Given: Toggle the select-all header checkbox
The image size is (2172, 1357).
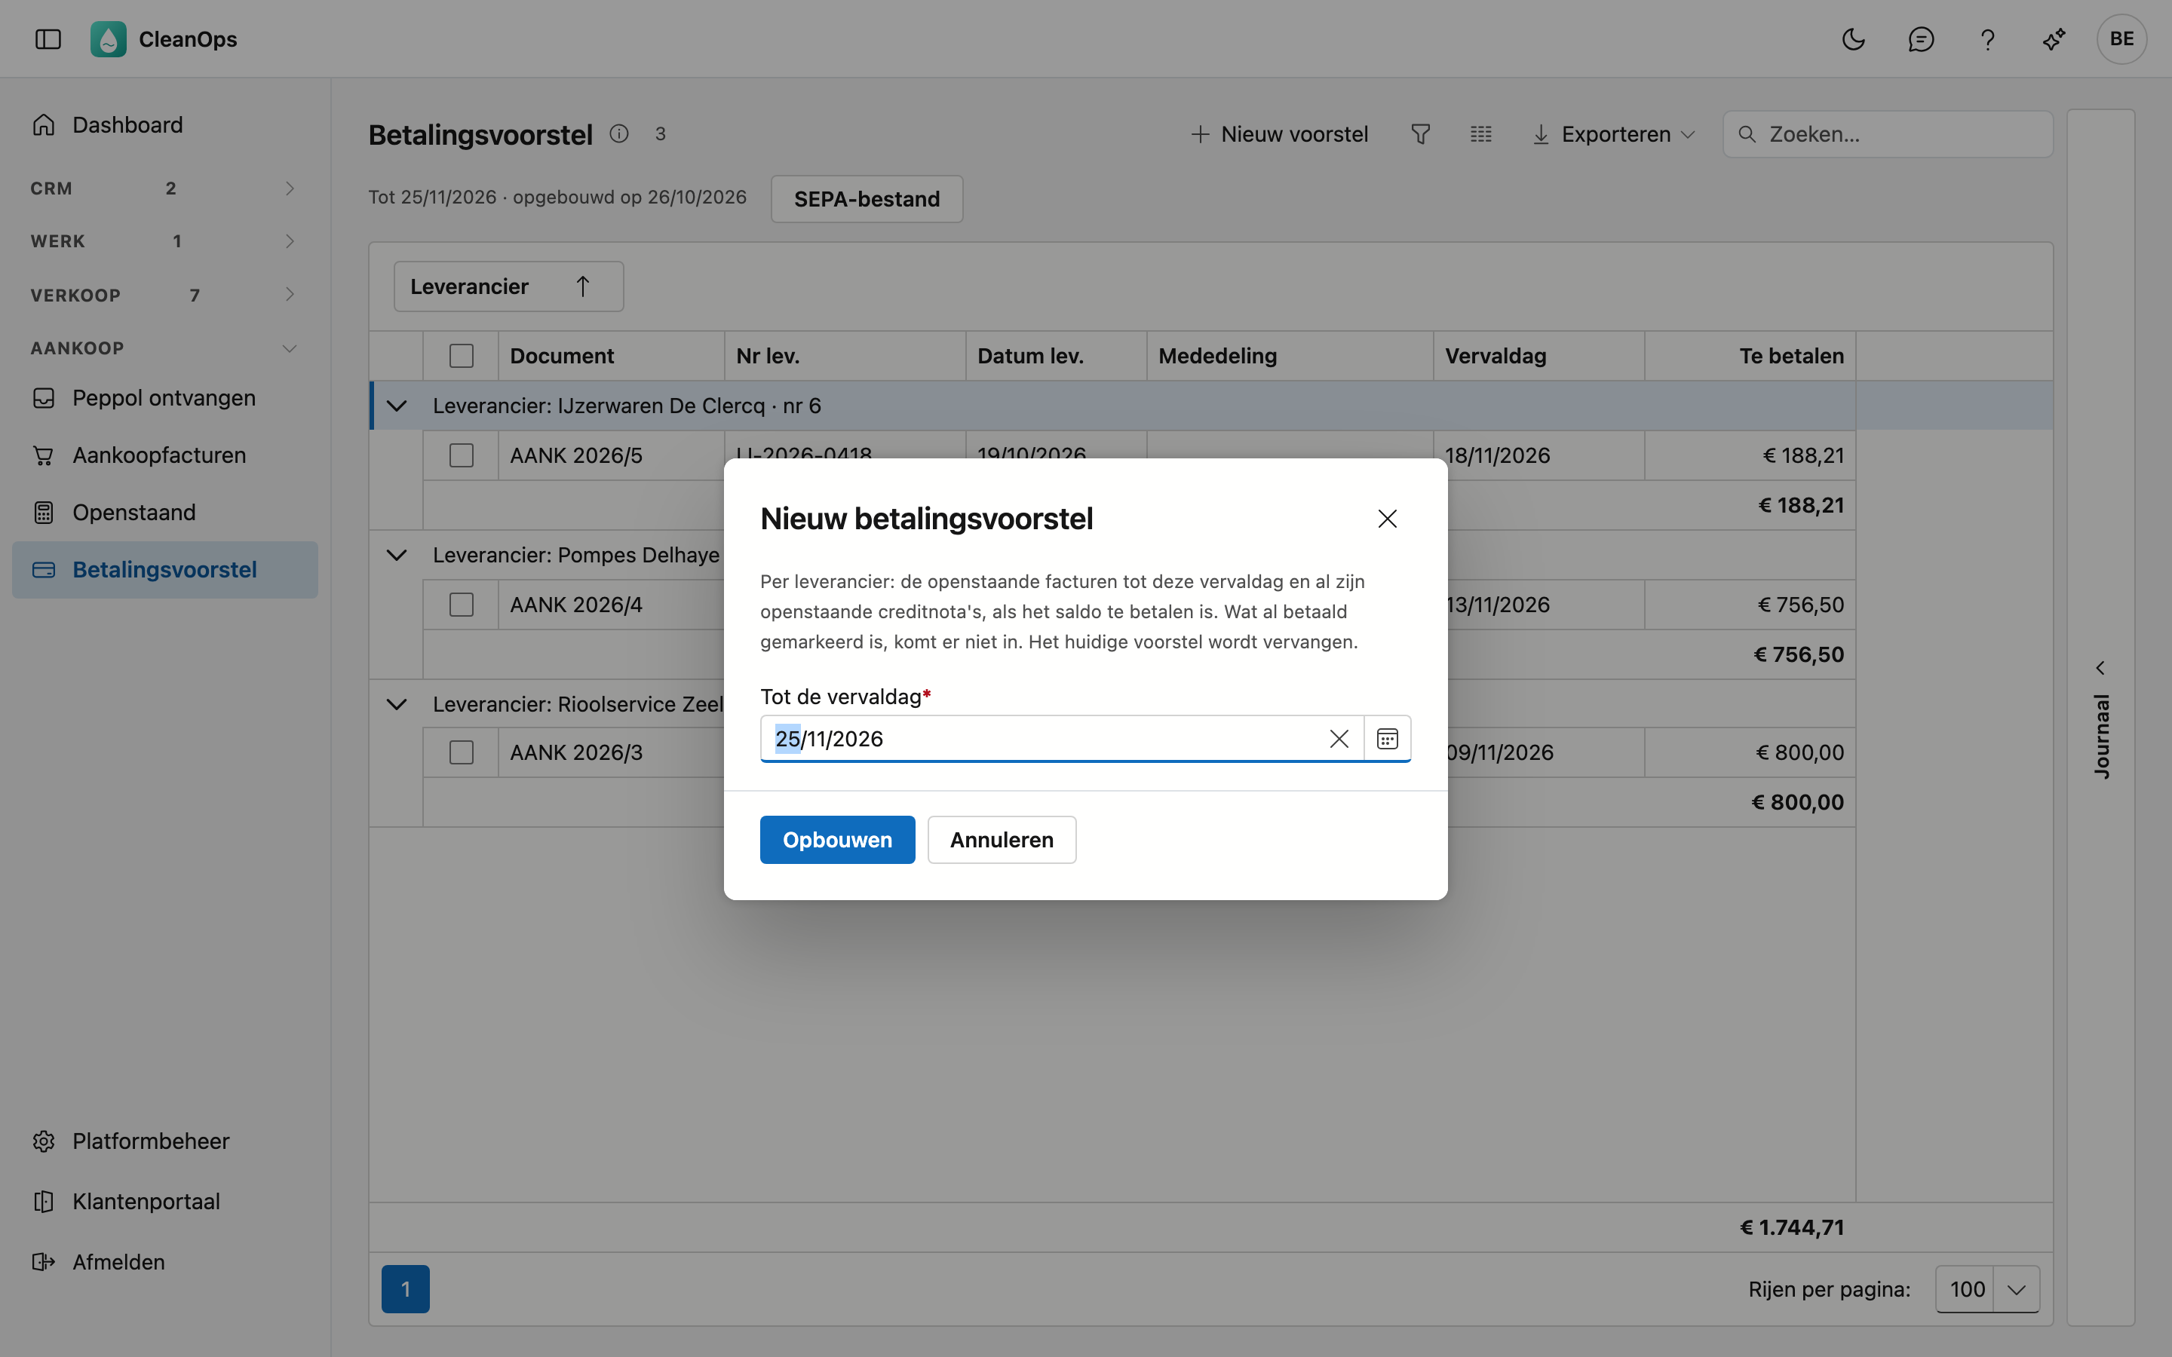Looking at the screenshot, I should coord(462,357).
